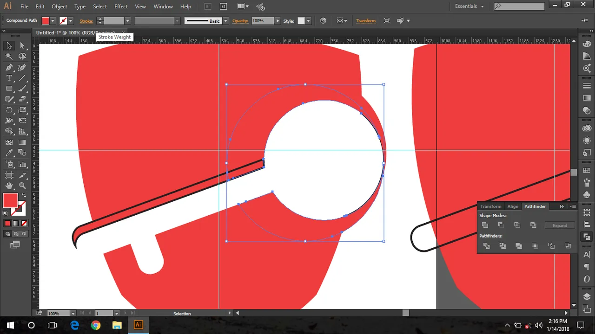Select the Magic Wand tool
The image size is (595, 334).
(9, 56)
